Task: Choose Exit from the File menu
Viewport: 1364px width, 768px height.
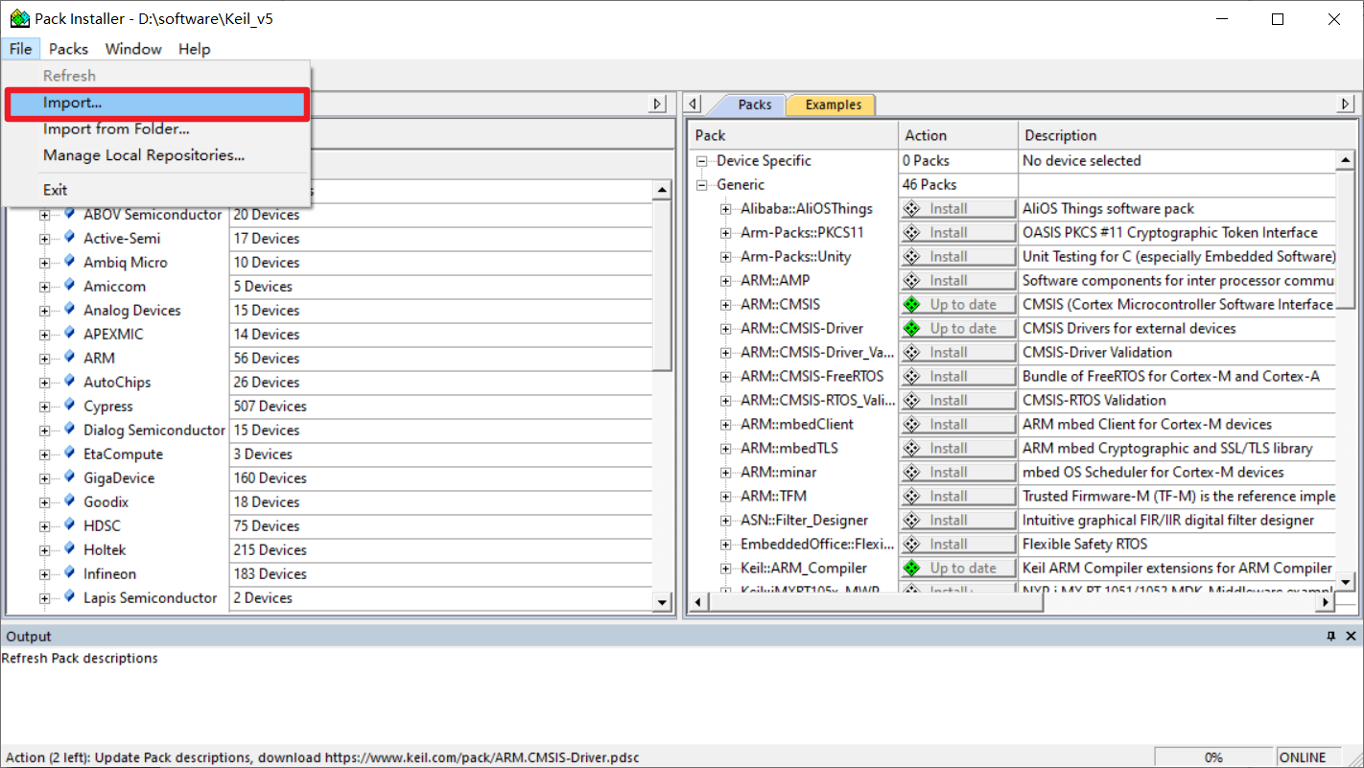Action: (156, 190)
